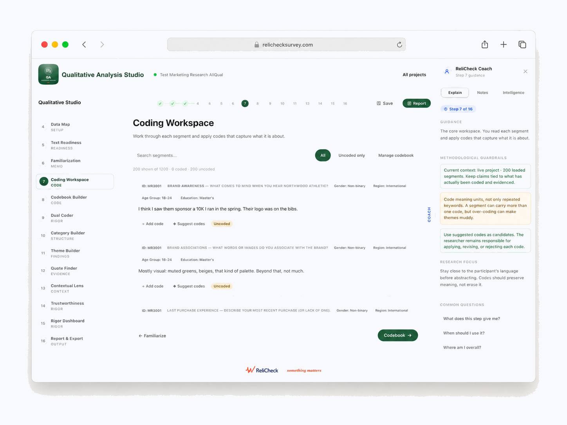
Task: Suggest codes for the Brand Awareness segment
Action: (189, 224)
